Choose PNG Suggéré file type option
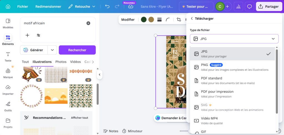Viewport: 284px width, 135px height. (x=233, y=67)
